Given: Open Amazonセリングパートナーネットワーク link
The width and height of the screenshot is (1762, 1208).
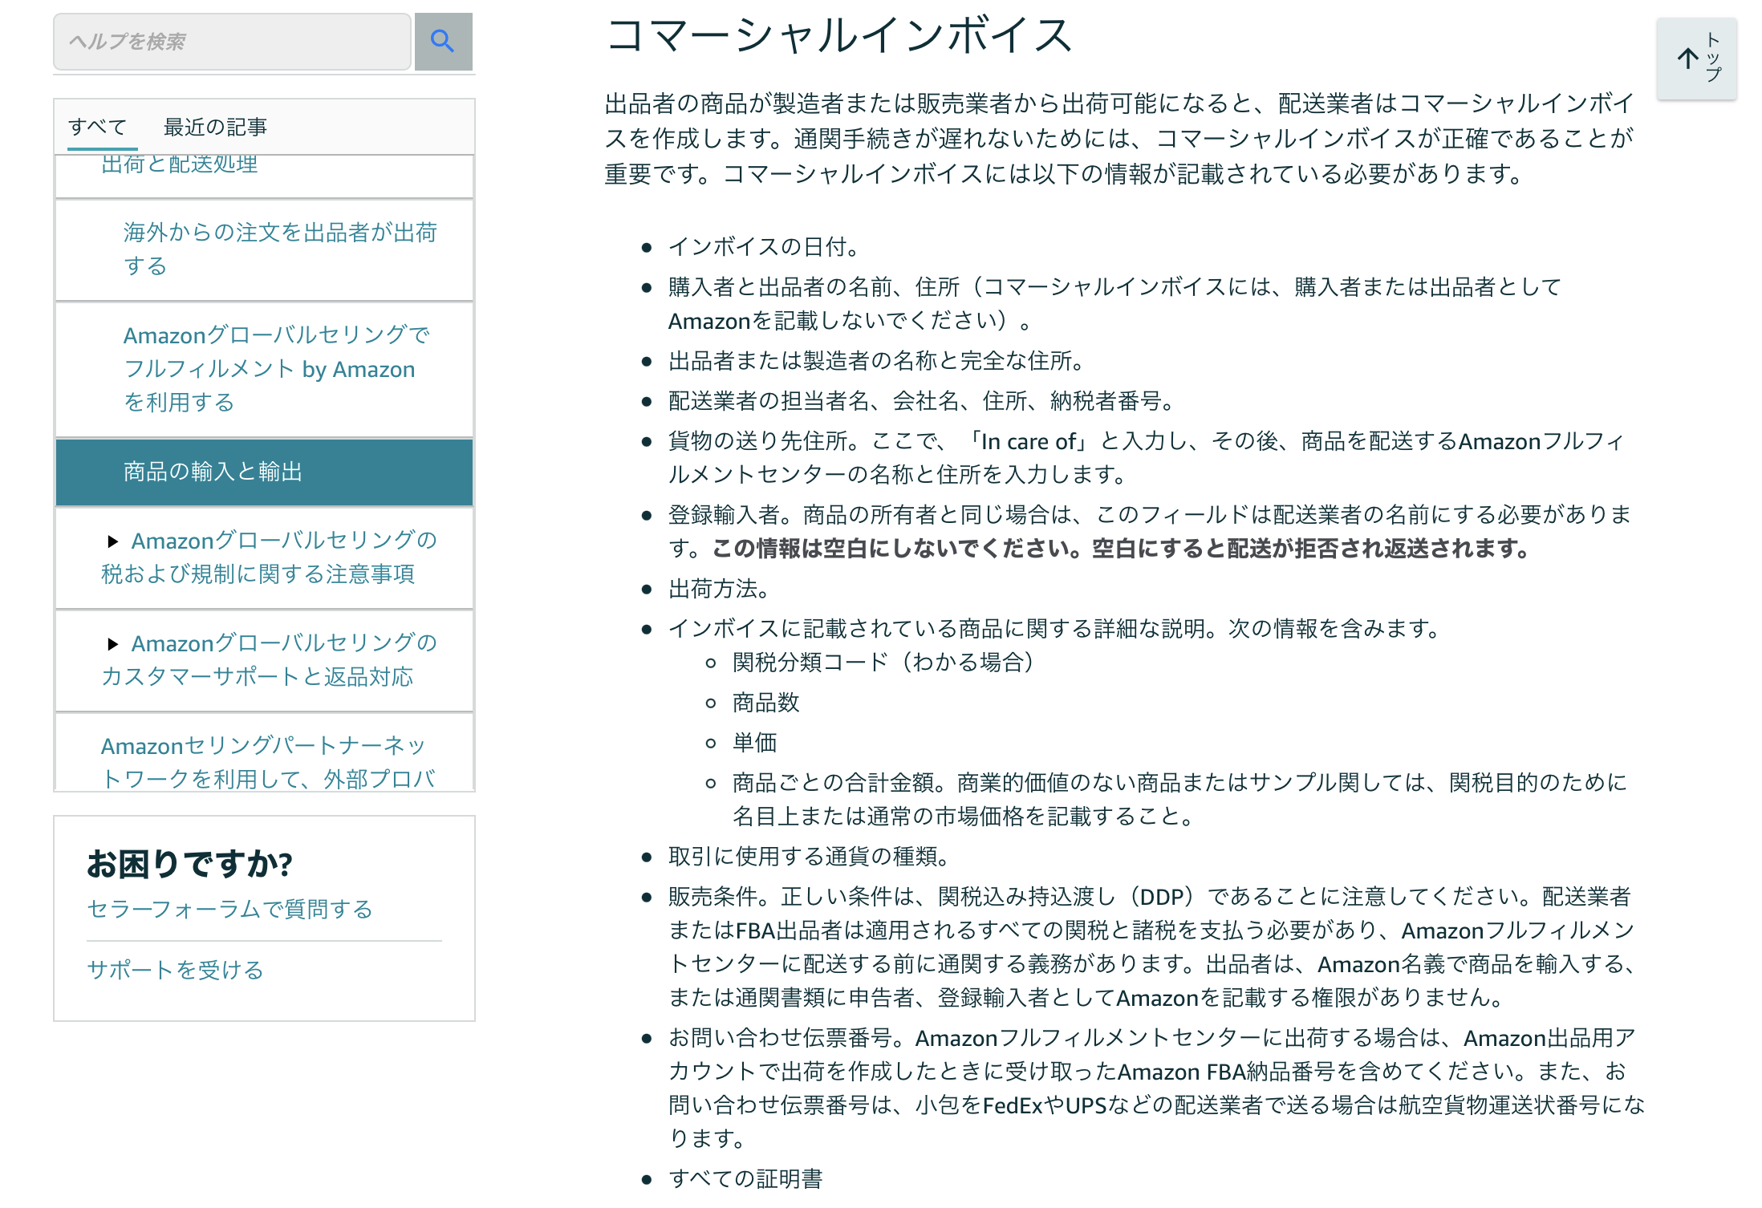Looking at the screenshot, I should 268,762.
